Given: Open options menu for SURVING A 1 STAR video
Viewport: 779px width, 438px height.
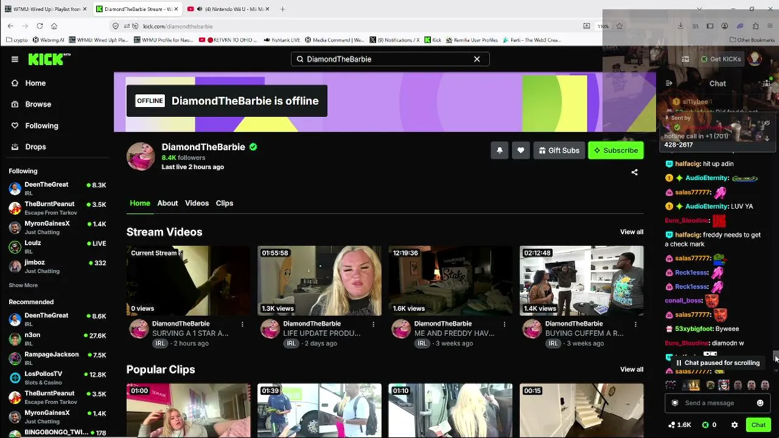Looking at the screenshot, I should [242, 324].
